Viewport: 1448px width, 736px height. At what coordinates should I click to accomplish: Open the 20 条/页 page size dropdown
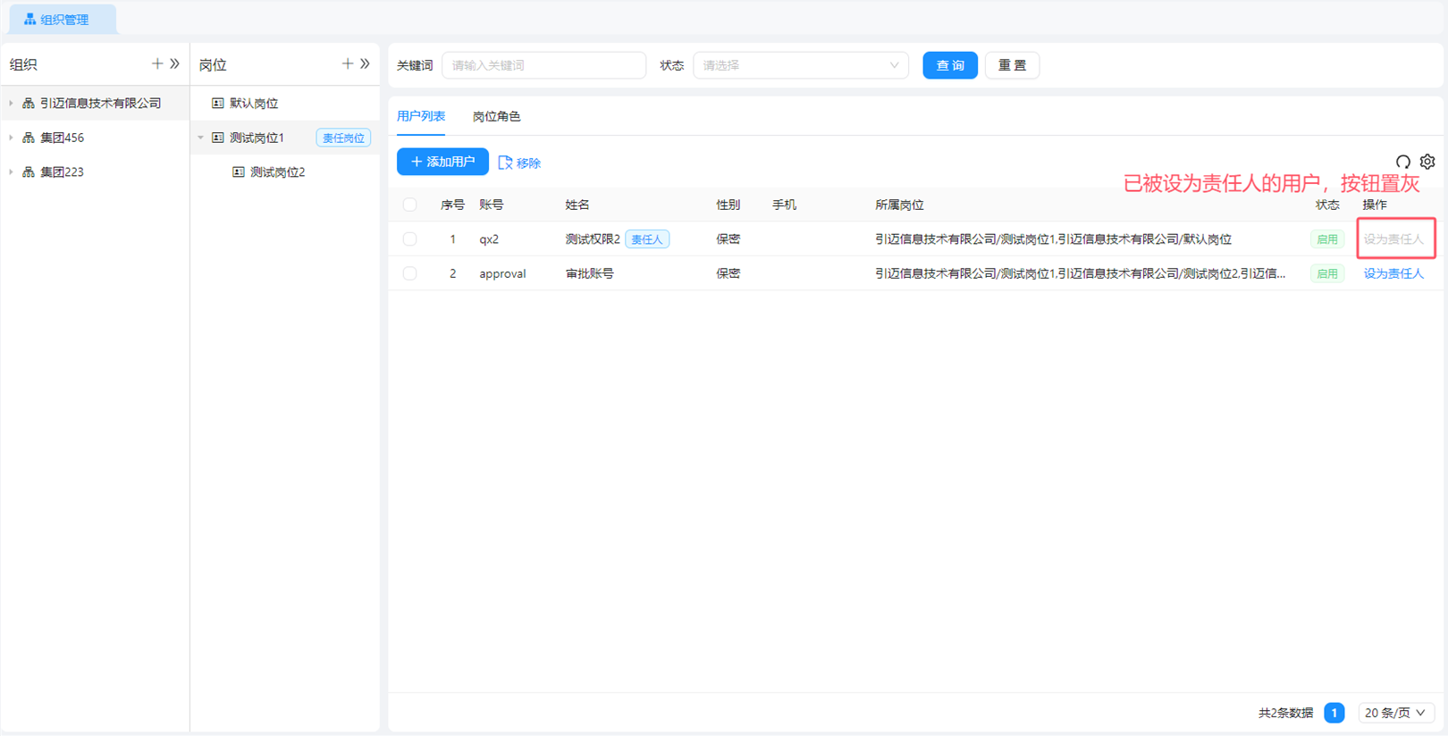coord(1395,713)
